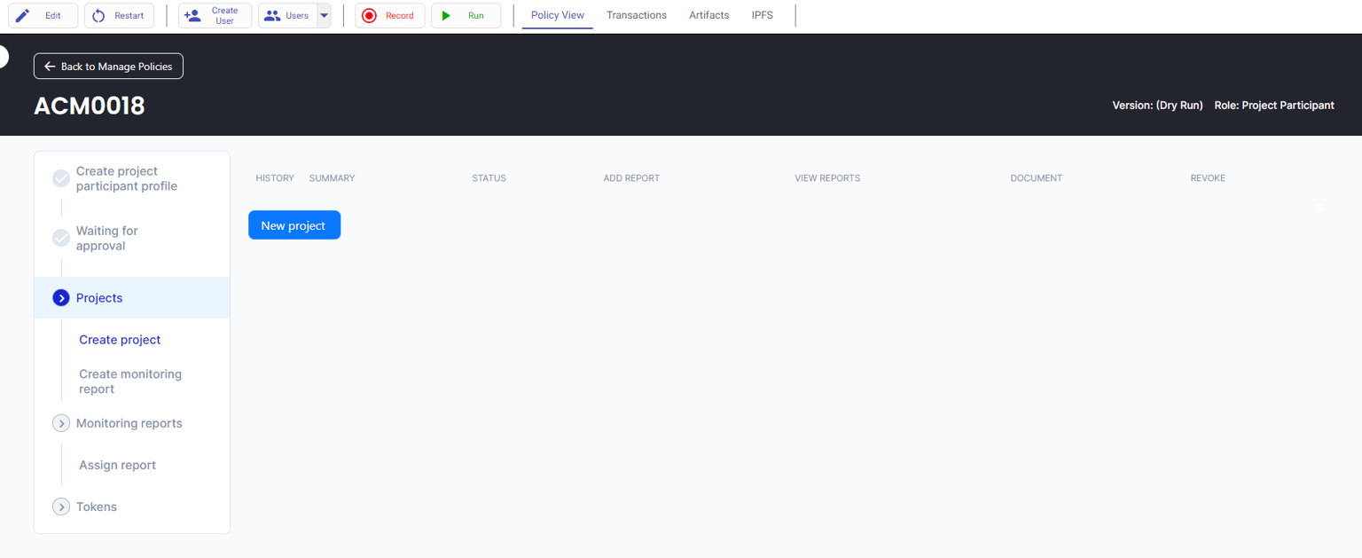The width and height of the screenshot is (1362, 558).
Task: Select the Assign report step
Action: click(117, 465)
